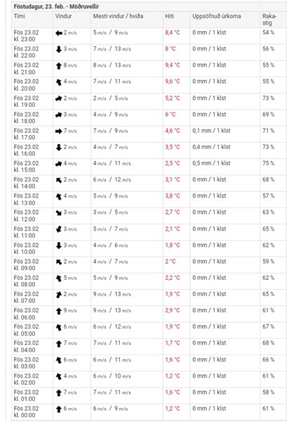Select the 0,5 mm / 1 klst precipitation cell
Screen dimensions: 287x422
211,163
